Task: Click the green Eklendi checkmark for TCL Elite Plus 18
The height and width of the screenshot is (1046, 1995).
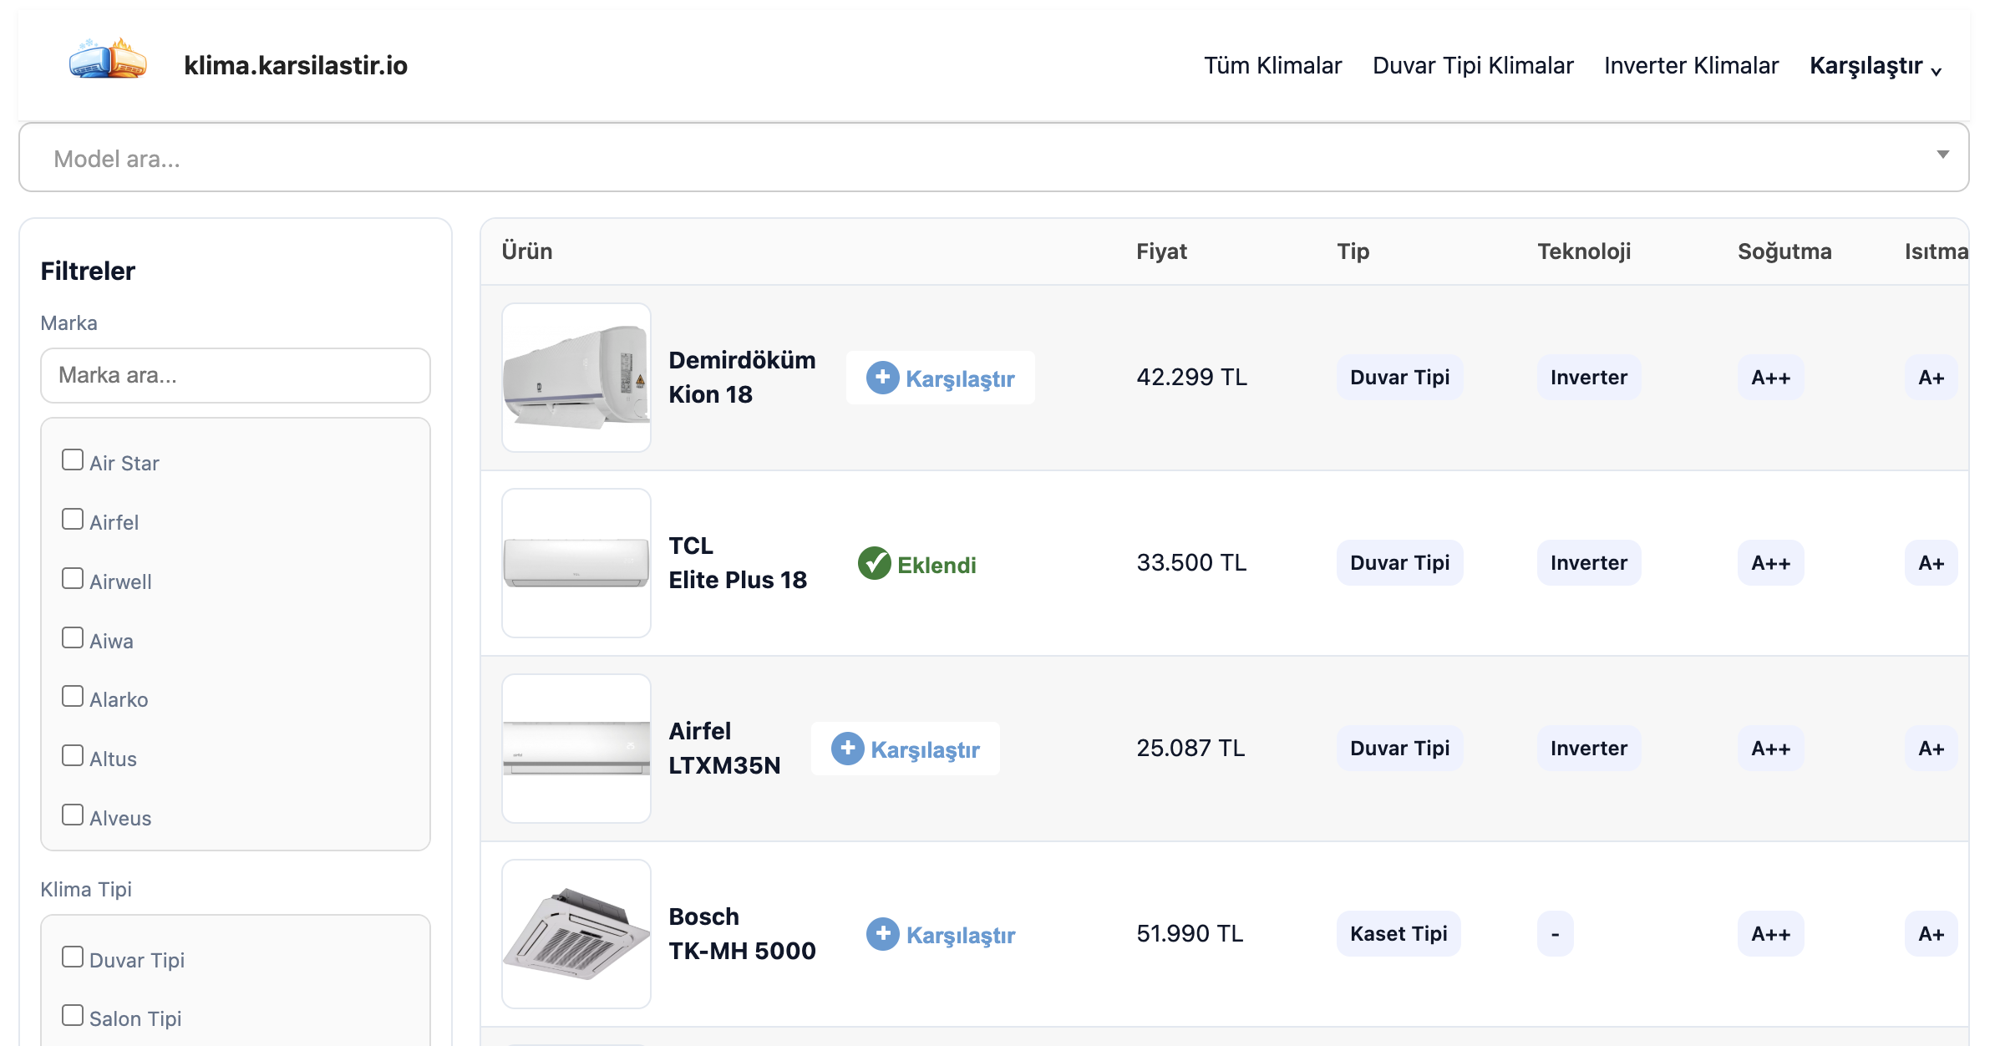Action: 874,564
